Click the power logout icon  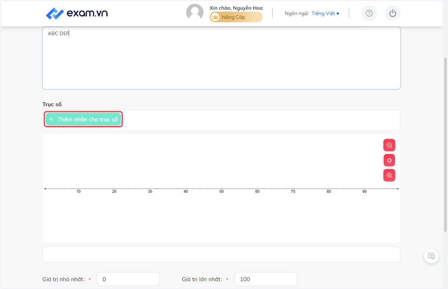(x=392, y=13)
